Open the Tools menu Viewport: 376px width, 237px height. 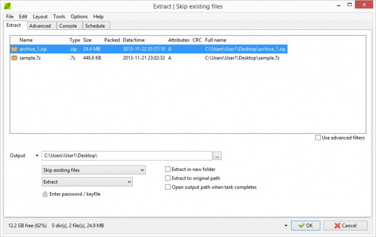click(x=59, y=16)
